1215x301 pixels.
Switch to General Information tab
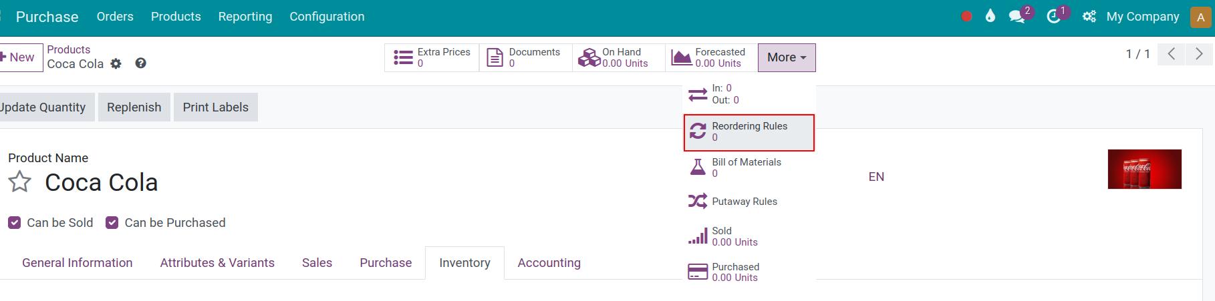78,263
